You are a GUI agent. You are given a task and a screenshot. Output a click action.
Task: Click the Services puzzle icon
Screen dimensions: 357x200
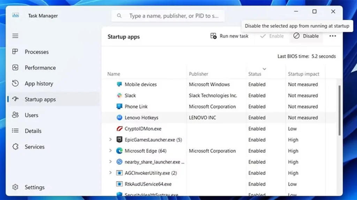coord(15,147)
